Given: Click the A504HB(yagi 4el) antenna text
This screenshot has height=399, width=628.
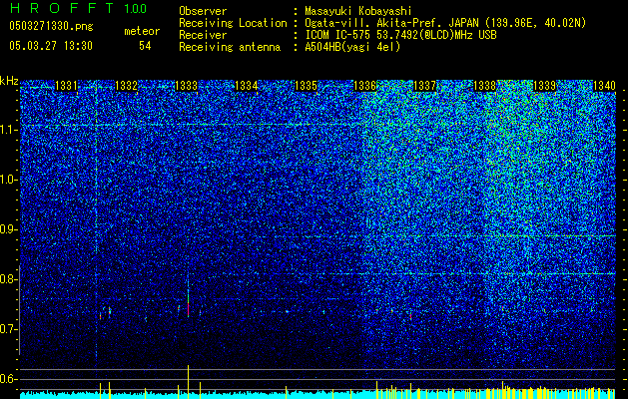Looking at the screenshot, I should click(352, 47).
